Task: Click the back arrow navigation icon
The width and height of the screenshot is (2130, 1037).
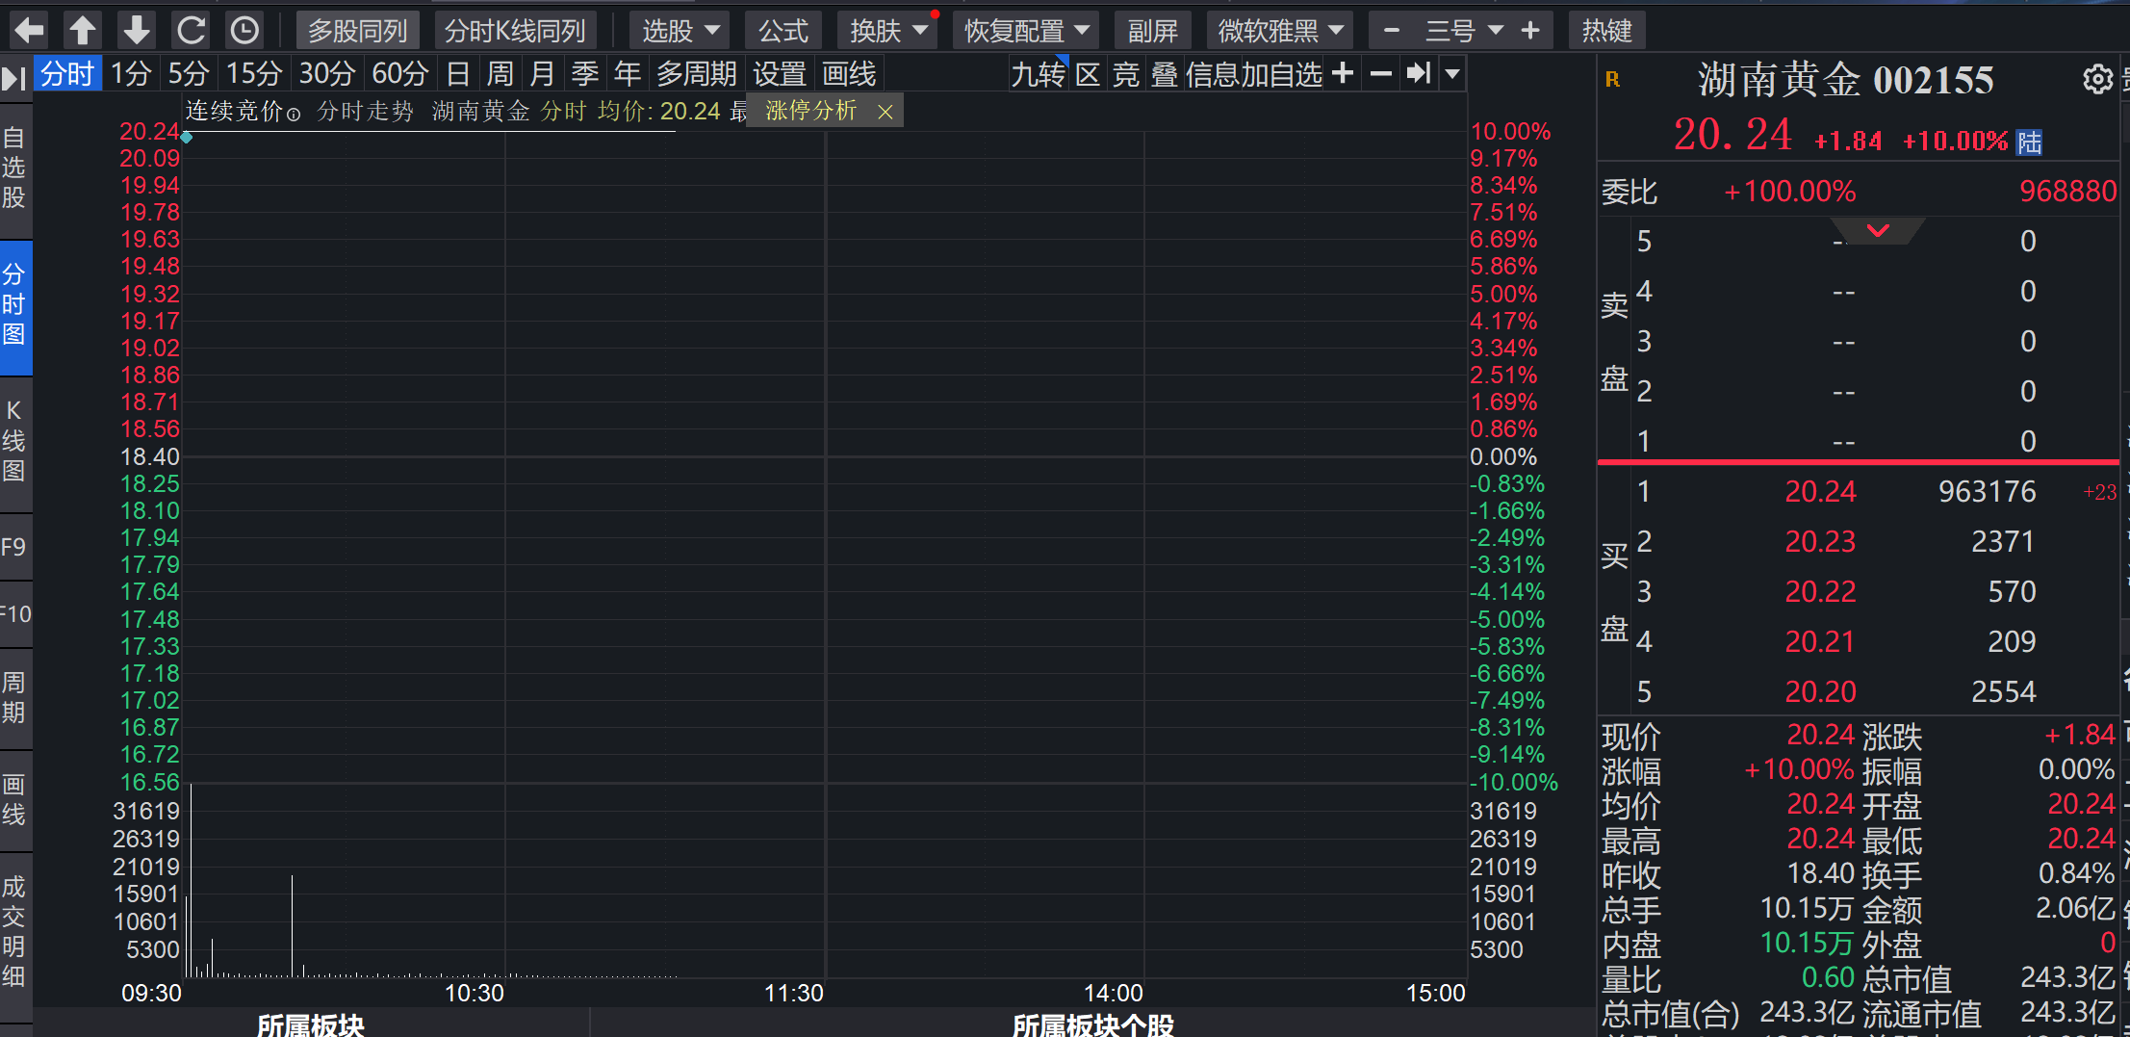Action: click(x=29, y=31)
